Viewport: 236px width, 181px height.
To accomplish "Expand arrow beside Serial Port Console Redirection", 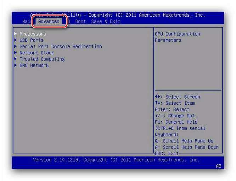I will point(16,46).
